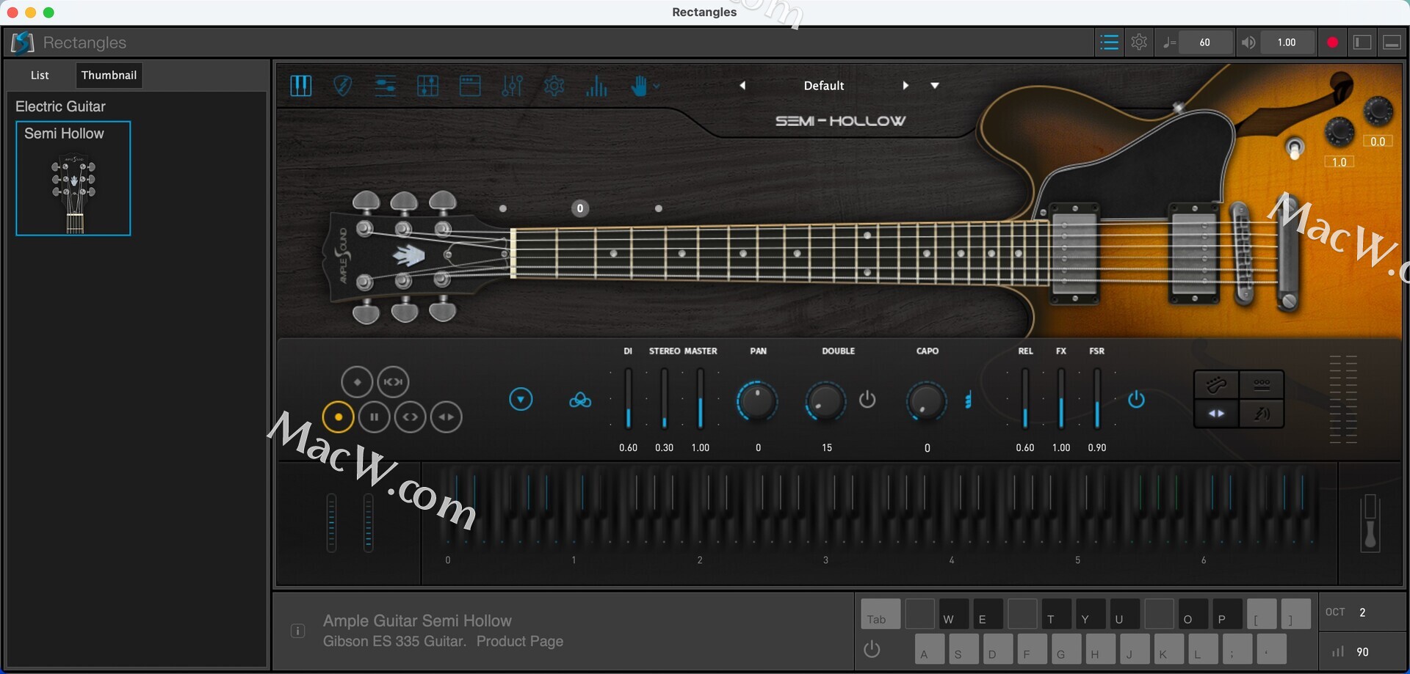Click the three circles icon button
The height and width of the screenshot is (674, 1410).
[1262, 385]
